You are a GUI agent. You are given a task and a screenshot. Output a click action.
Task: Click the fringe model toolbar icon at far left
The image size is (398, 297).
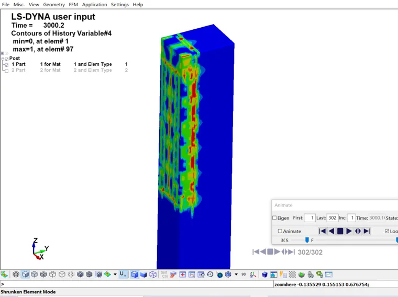tap(4, 275)
